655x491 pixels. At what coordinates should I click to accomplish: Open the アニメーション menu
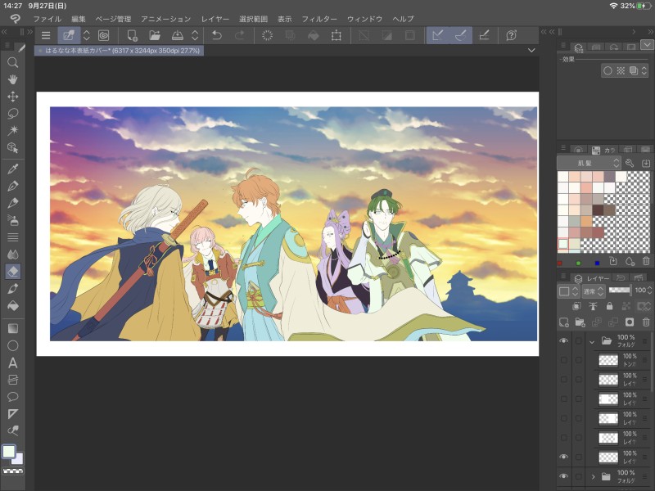pyautogui.click(x=166, y=19)
